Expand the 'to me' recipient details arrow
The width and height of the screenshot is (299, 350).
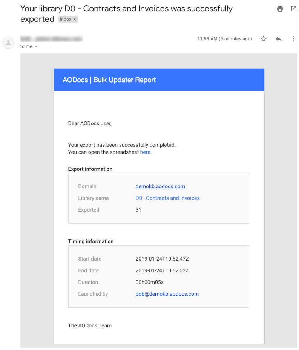[x=36, y=46]
